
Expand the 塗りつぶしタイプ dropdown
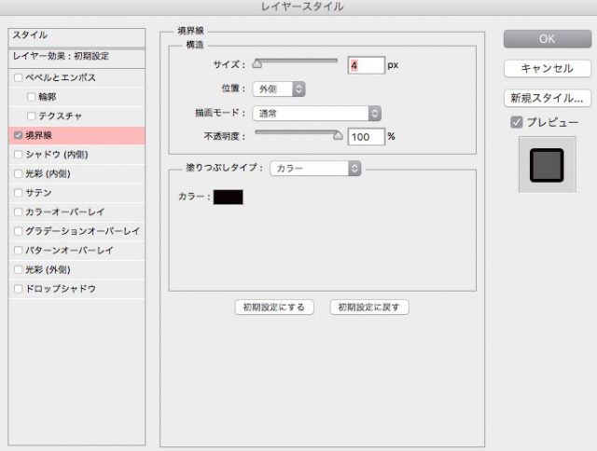tap(315, 169)
